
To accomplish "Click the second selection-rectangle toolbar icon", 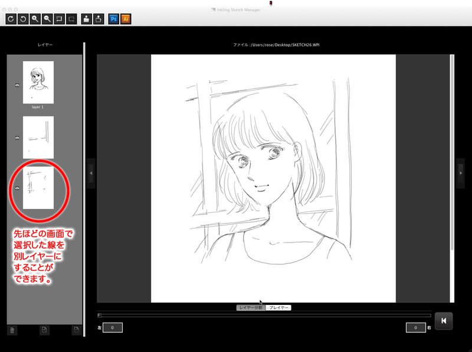I will [x=71, y=19].
